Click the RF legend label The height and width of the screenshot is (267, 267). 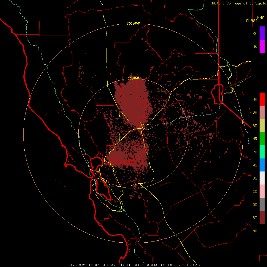(x=255, y=33)
